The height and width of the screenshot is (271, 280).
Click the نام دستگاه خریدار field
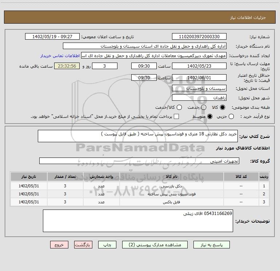145,46
